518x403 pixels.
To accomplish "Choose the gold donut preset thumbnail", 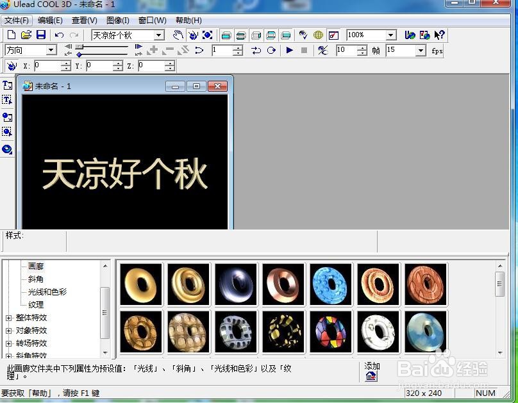I will (x=141, y=284).
